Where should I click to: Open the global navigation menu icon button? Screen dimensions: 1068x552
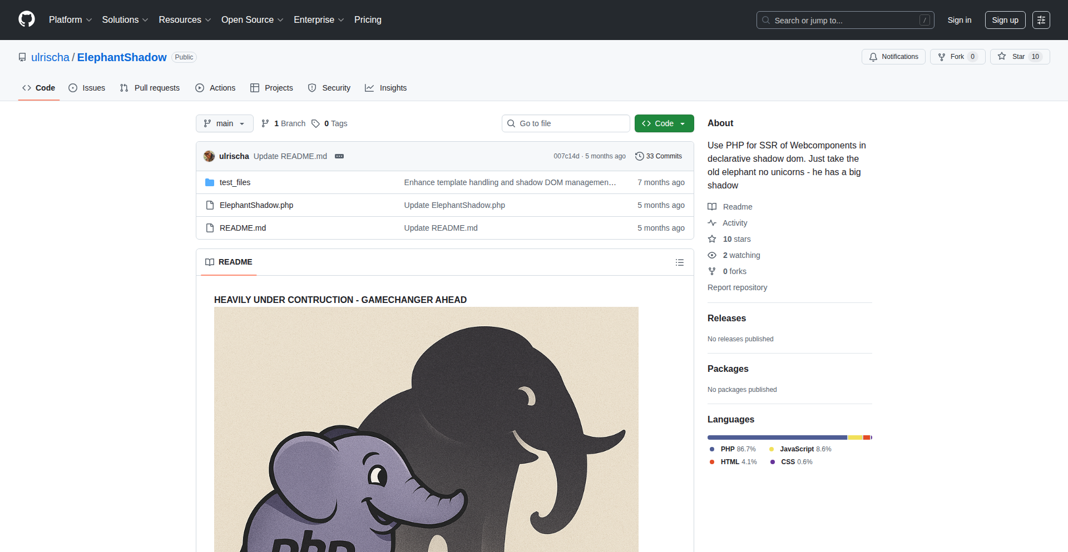(x=1041, y=20)
